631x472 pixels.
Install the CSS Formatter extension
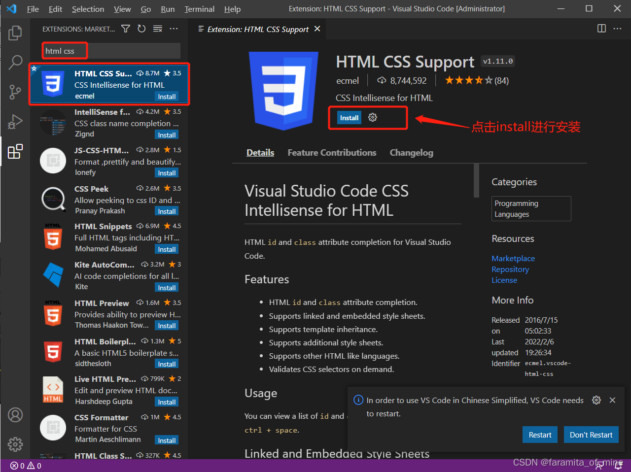pyautogui.click(x=167, y=440)
